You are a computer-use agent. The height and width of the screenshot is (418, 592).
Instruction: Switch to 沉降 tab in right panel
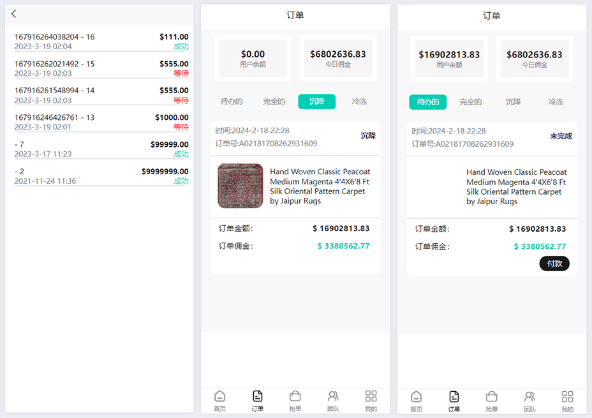[x=513, y=102]
